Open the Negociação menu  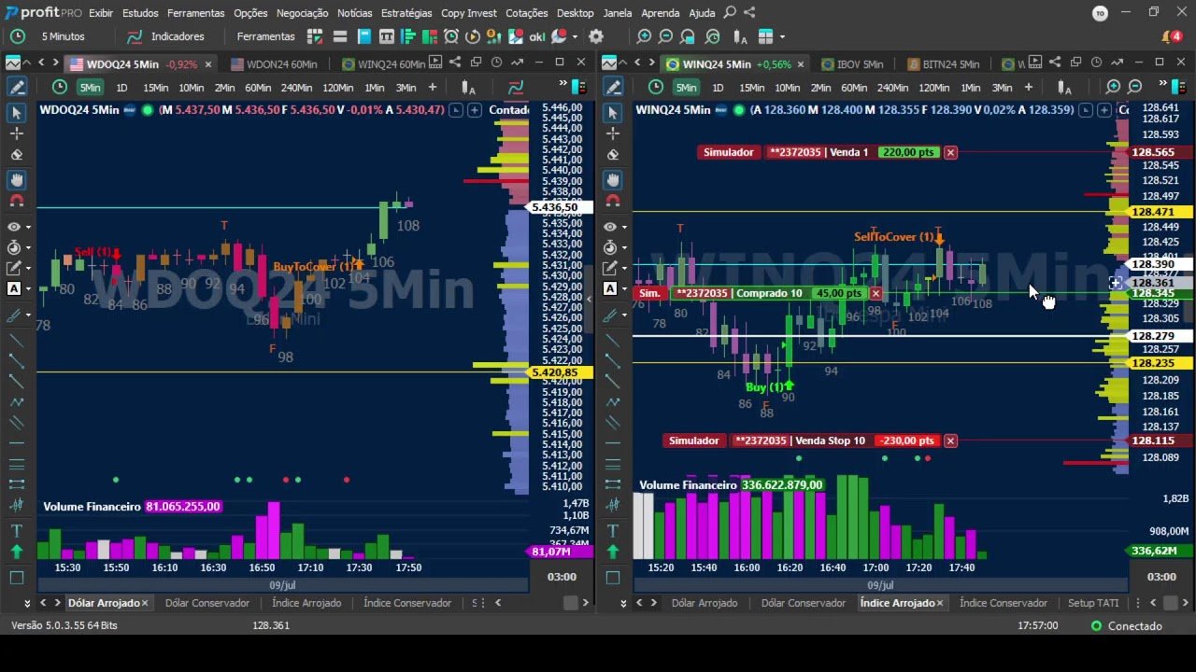point(302,13)
